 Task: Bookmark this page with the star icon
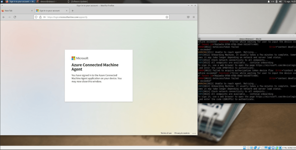167,17
